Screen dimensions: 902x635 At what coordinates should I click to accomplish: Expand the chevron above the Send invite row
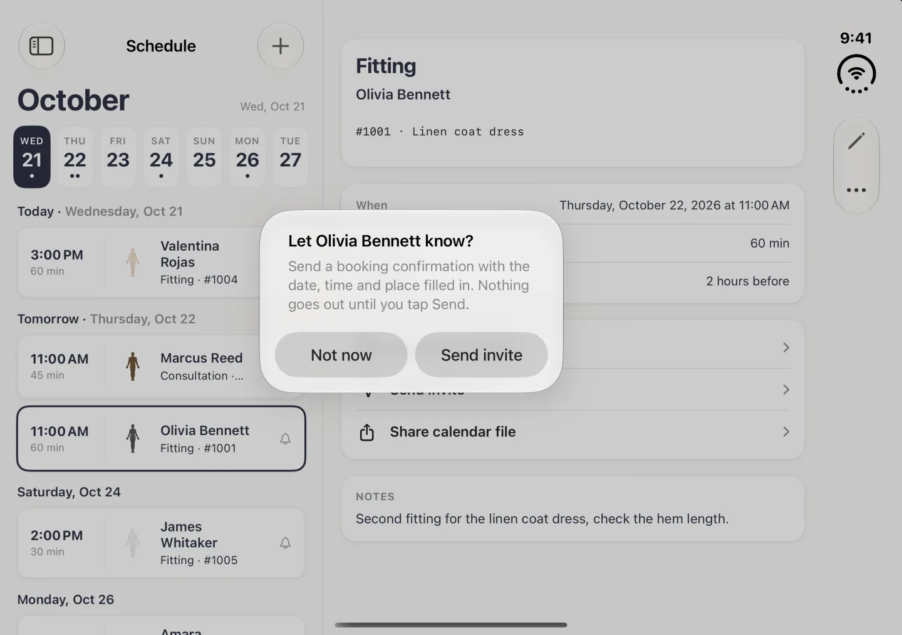(x=785, y=347)
